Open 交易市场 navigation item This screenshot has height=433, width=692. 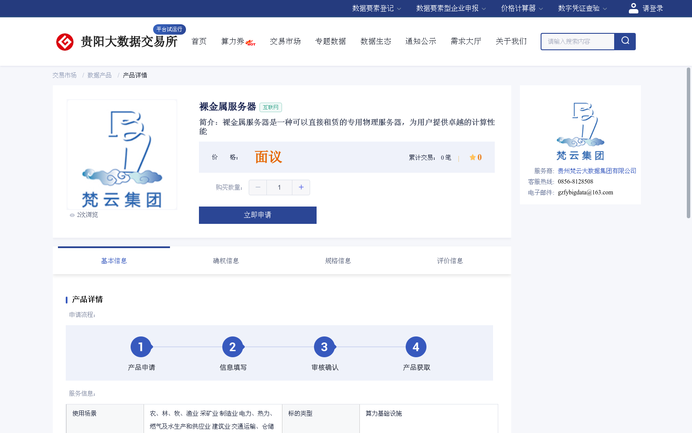pyautogui.click(x=285, y=41)
